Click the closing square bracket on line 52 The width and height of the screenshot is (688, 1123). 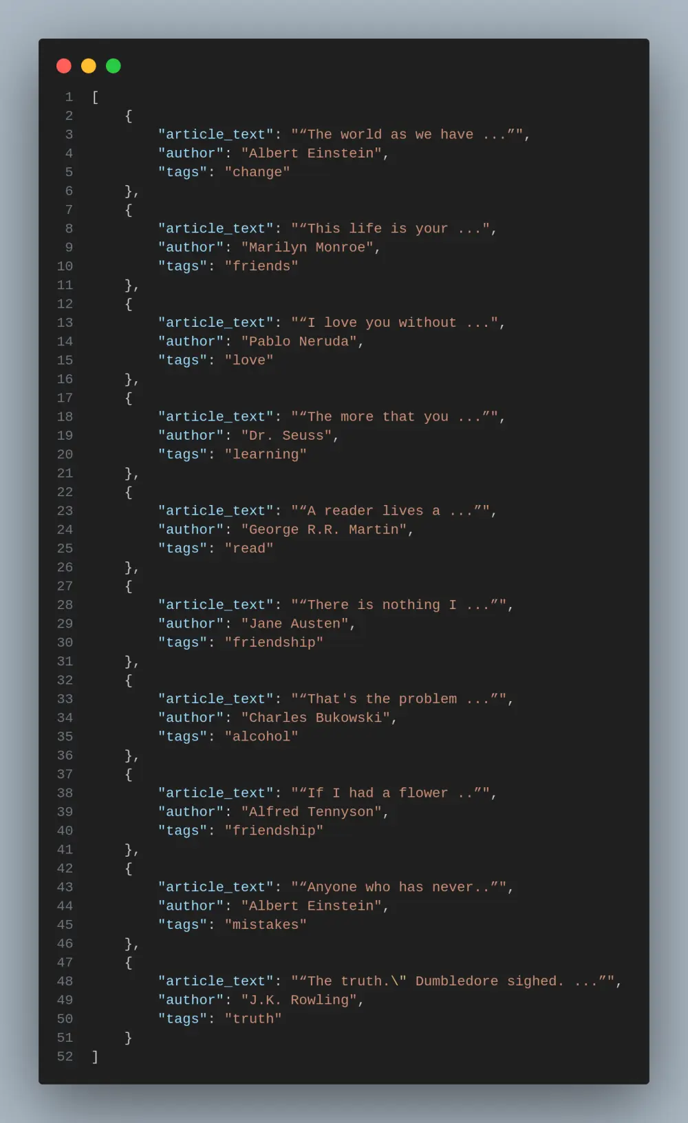pos(95,1056)
